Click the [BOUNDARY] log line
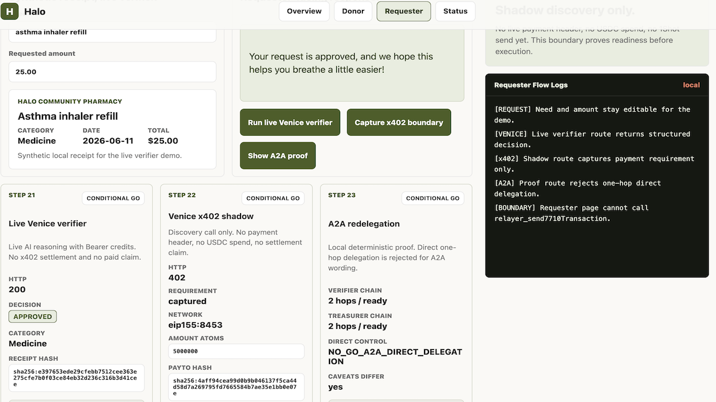The height and width of the screenshot is (402, 716). click(572, 213)
